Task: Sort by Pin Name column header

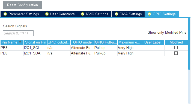Action: pos(12,42)
